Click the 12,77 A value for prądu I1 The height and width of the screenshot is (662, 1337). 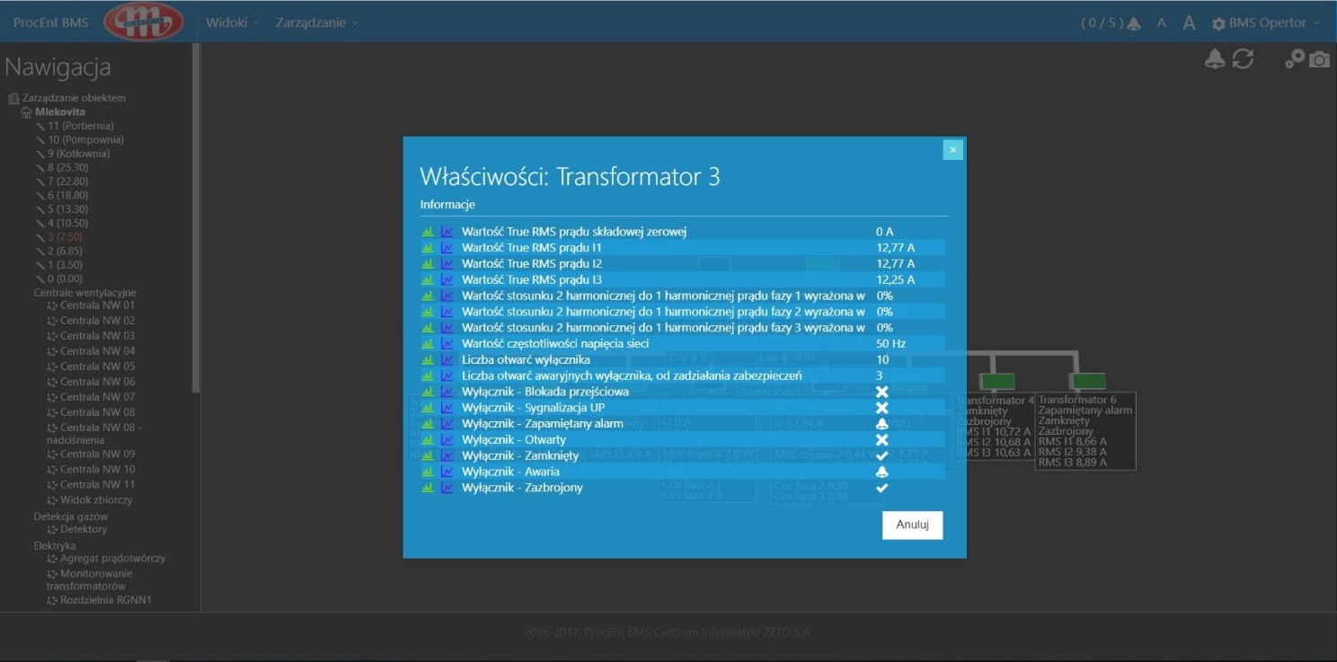pos(896,248)
